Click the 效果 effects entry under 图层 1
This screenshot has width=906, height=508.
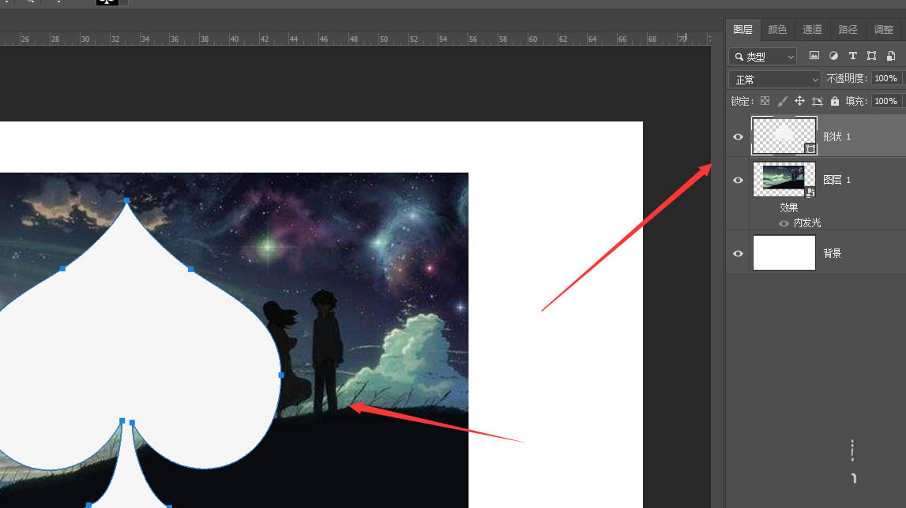(x=788, y=207)
